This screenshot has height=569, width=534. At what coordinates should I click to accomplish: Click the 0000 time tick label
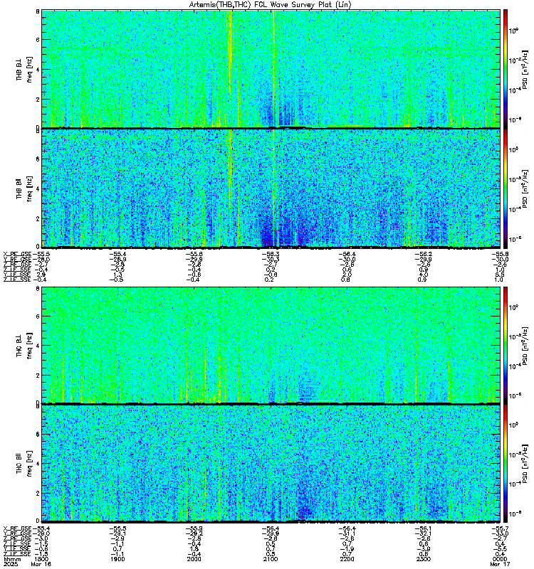point(500,559)
